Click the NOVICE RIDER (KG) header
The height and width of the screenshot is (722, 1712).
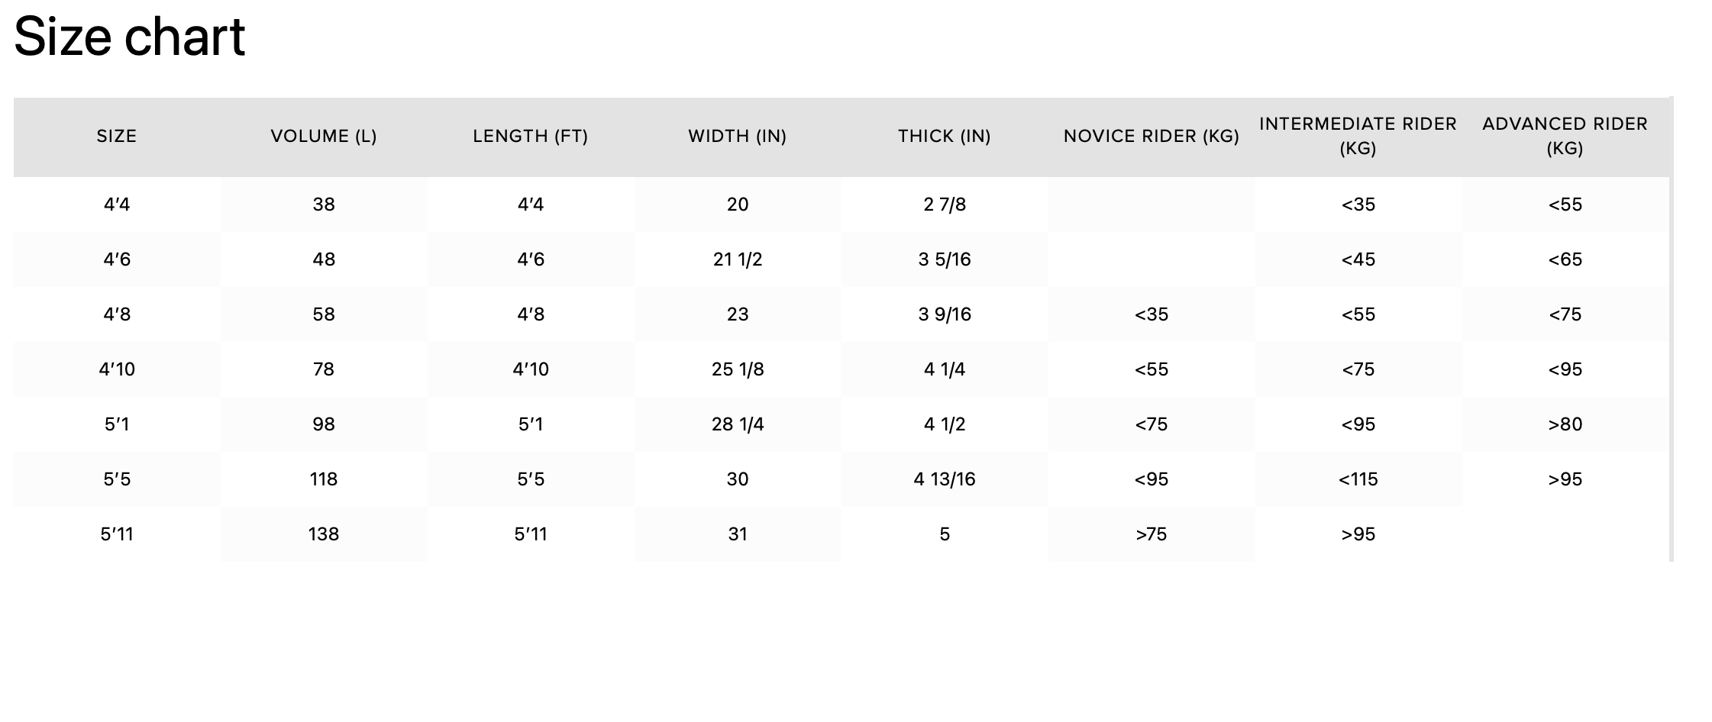click(1152, 137)
